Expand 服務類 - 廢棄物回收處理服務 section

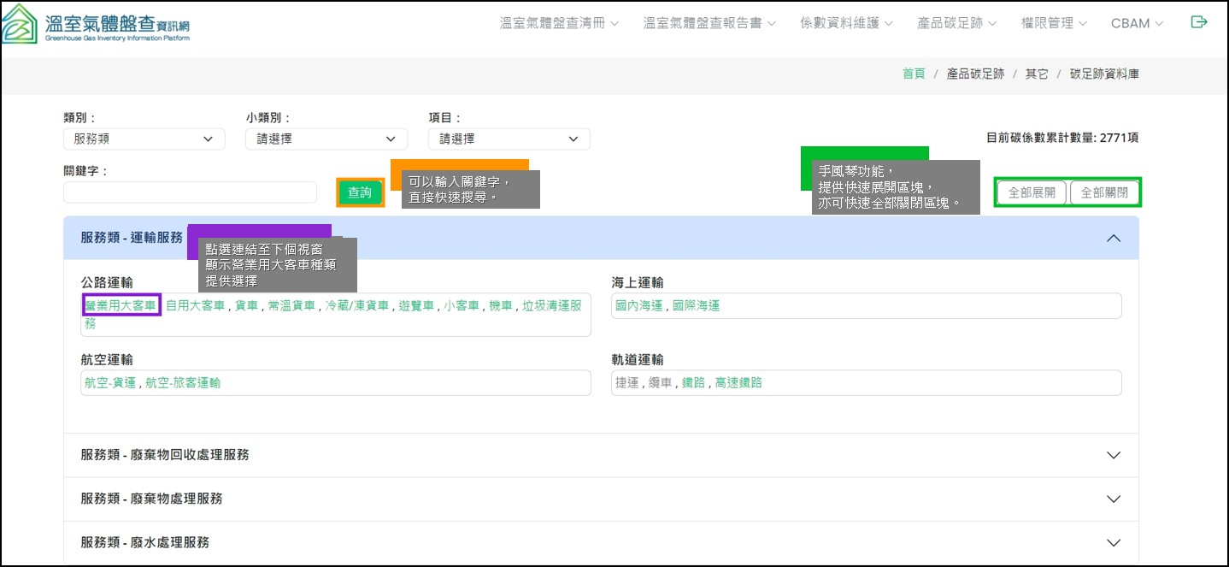[x=601, y=455]
